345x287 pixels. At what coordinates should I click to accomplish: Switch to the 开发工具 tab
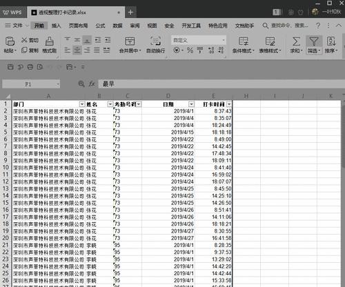(x=191, y=26)
